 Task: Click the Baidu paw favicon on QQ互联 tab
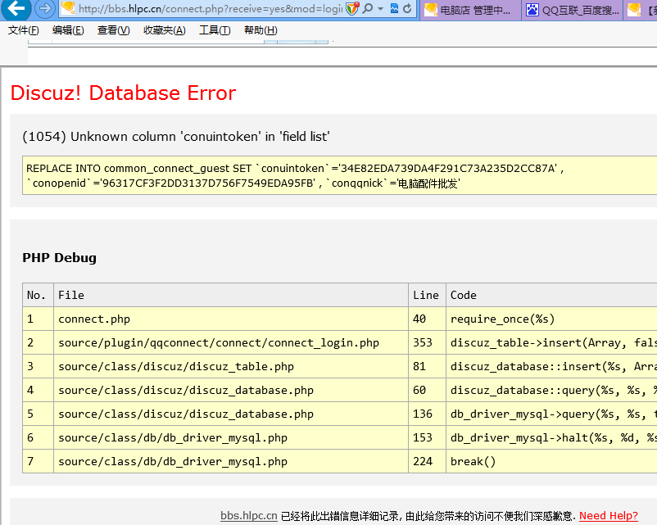532,10
